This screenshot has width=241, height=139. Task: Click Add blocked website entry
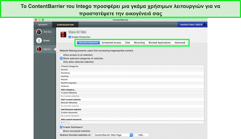pyautogui.click(x=71, y=109)
